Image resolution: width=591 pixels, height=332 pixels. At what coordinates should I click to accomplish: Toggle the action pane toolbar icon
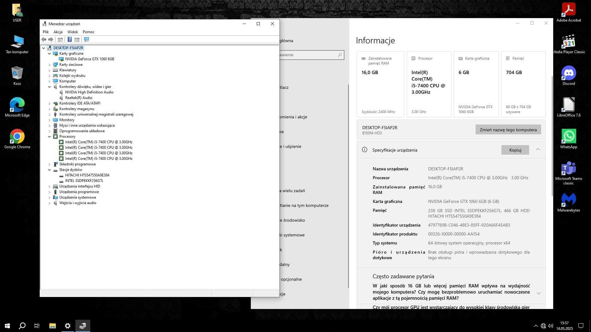coord(77,40)
